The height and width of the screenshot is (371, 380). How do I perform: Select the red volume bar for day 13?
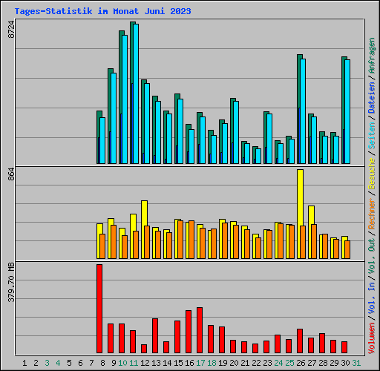tap(155, 336)
